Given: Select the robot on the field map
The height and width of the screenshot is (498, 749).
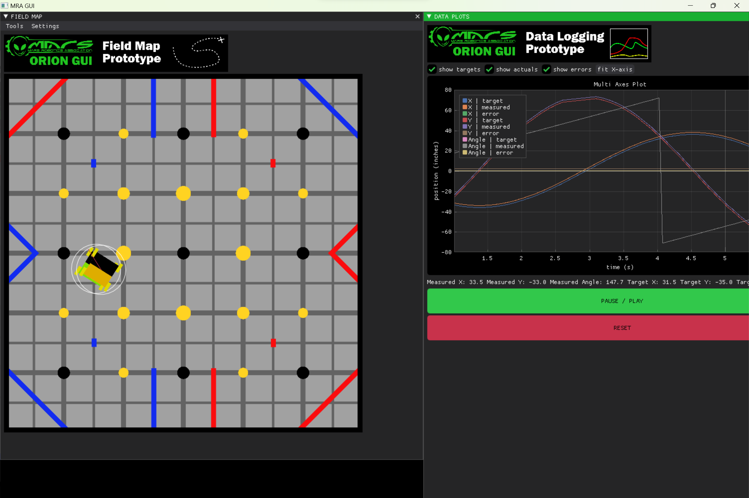Looking at the screenshot, I should click(x=98, y=268).
